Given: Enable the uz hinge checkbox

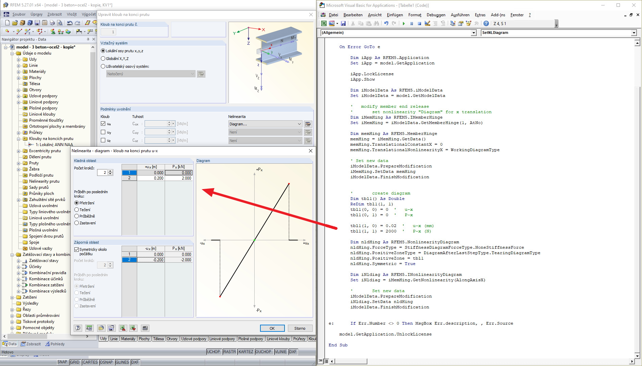Looking at the screenshot, I should click(103, 140).
